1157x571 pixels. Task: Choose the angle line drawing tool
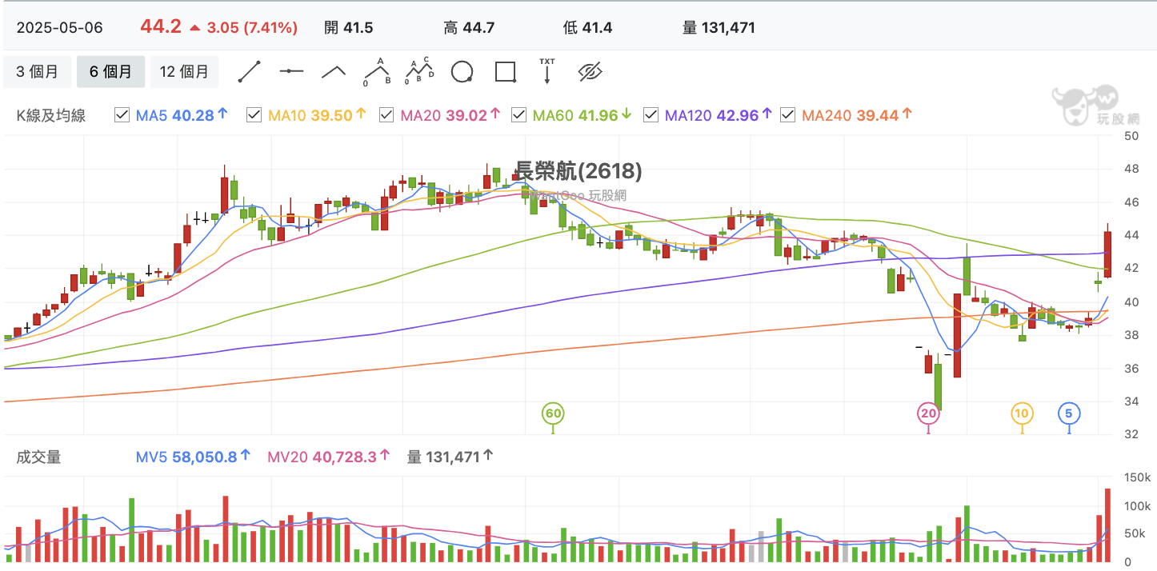334,72
